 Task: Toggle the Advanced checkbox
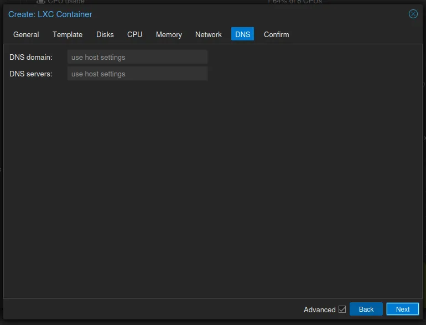(x=342, y=309)
